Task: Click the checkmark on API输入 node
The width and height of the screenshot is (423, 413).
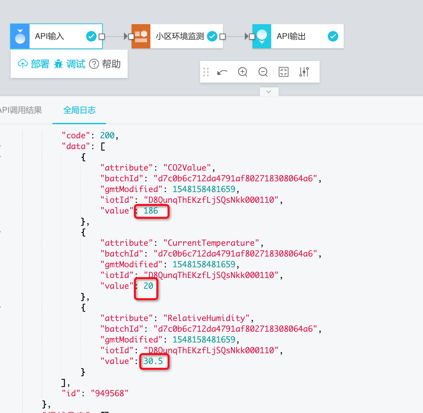Action: coord(91,36)
